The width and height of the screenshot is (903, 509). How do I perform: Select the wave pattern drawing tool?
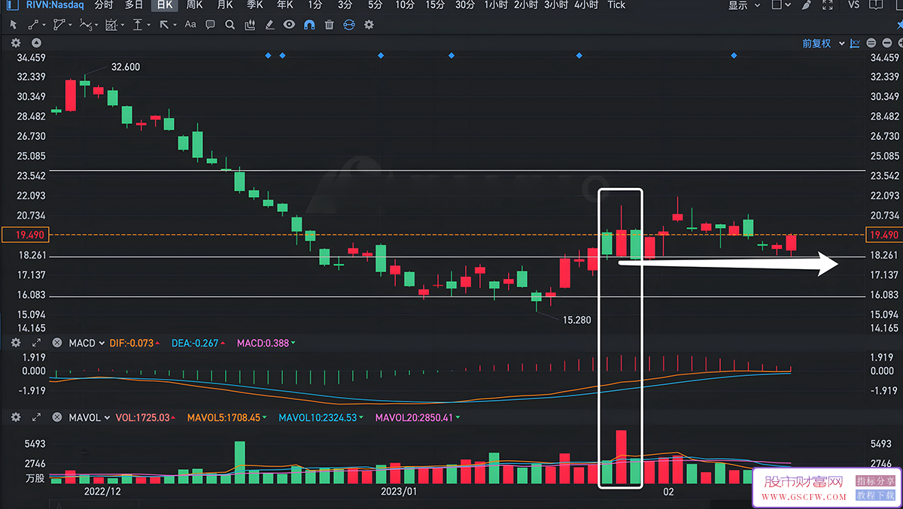[86, 25]
